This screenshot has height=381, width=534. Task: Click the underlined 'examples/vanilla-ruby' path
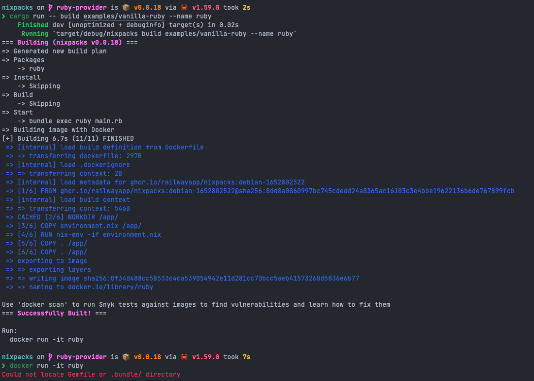[124, 17]
